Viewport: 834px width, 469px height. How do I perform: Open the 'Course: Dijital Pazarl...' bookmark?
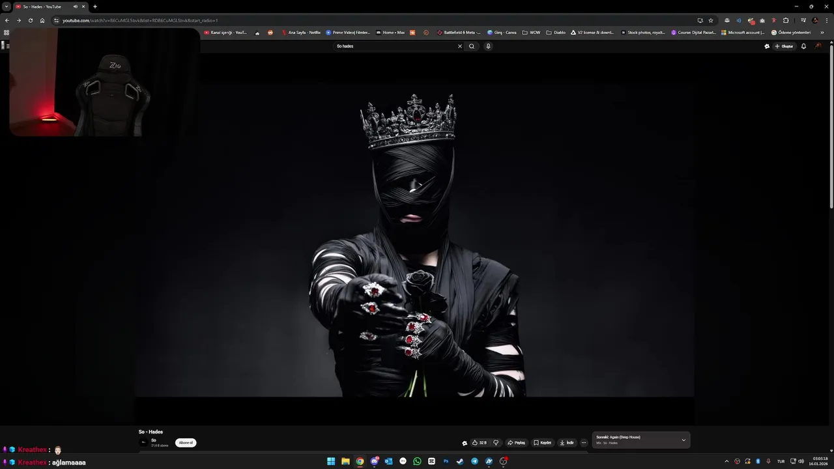pyautogui.click(x=693, y=33)
